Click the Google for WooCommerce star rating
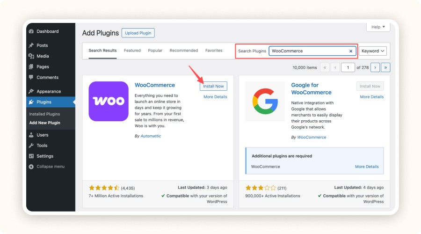421x234 pixels. pyautogui.click(x=261, y=188)
